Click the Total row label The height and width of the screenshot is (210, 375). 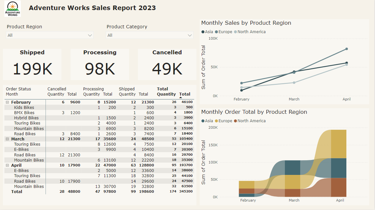(17, 191)
